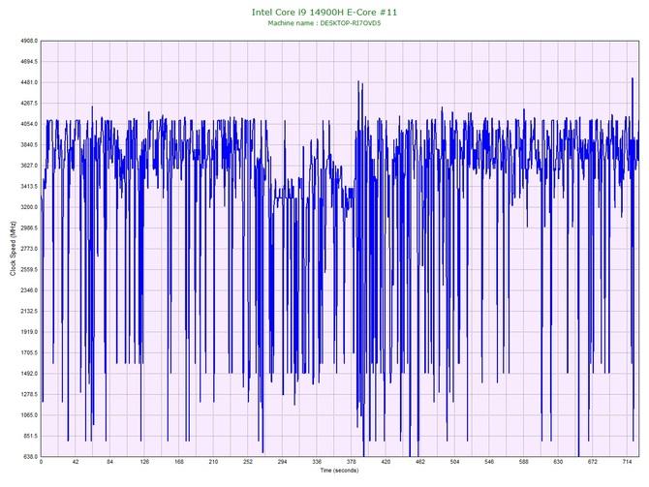Click the 3627.0 y-axis value

29,166
